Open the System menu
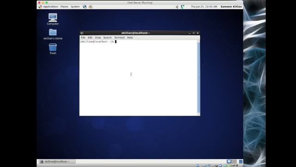Image resolution: width=296 pixels, height=167 pixels. coord(75,6)
